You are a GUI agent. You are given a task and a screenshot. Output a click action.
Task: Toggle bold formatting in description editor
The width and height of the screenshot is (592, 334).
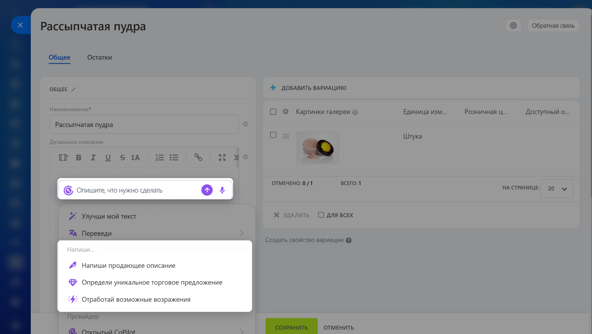[79, 157]
